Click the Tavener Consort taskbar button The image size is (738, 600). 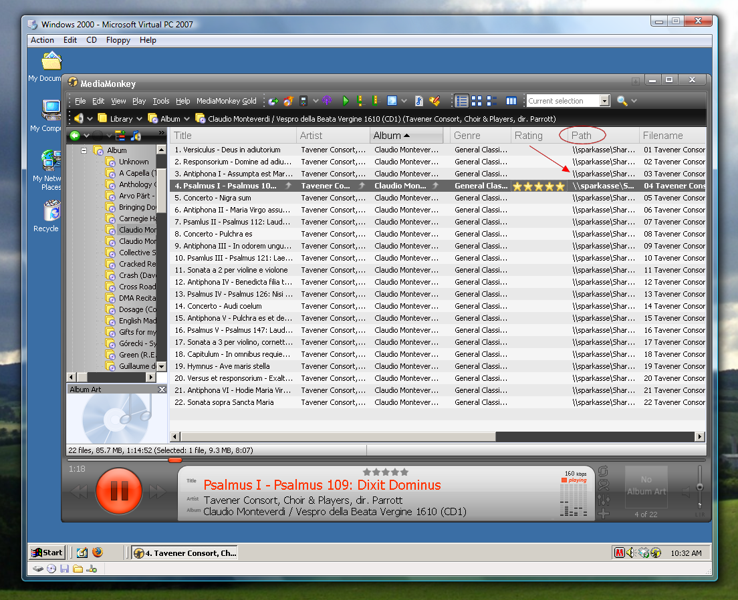tap(184, 553)
